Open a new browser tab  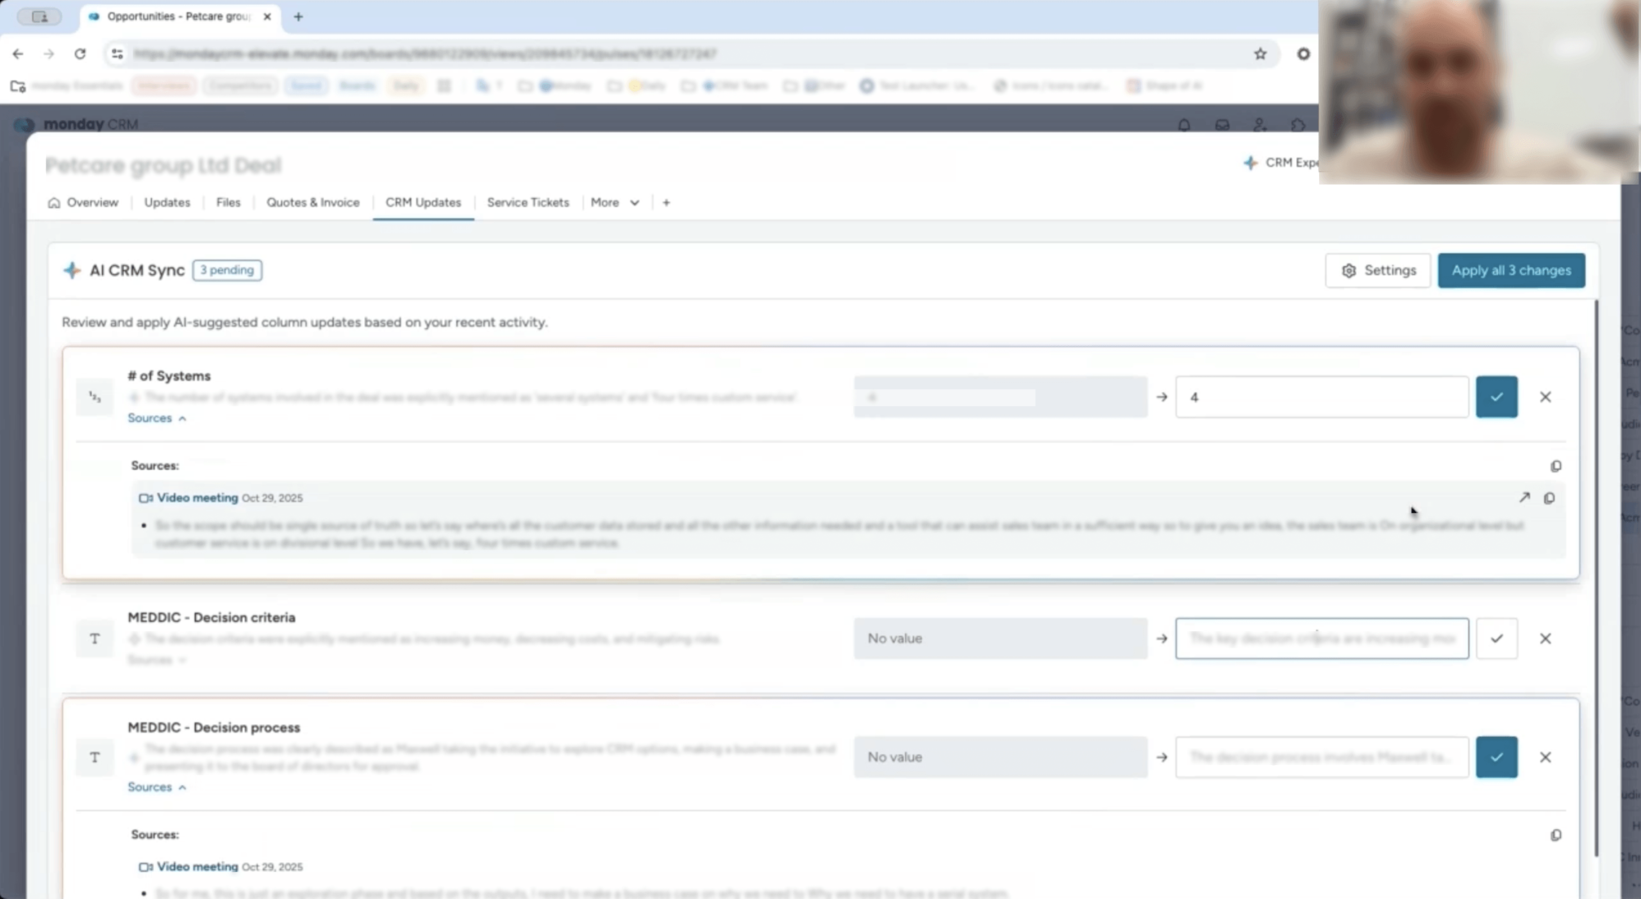pos(298,17)
